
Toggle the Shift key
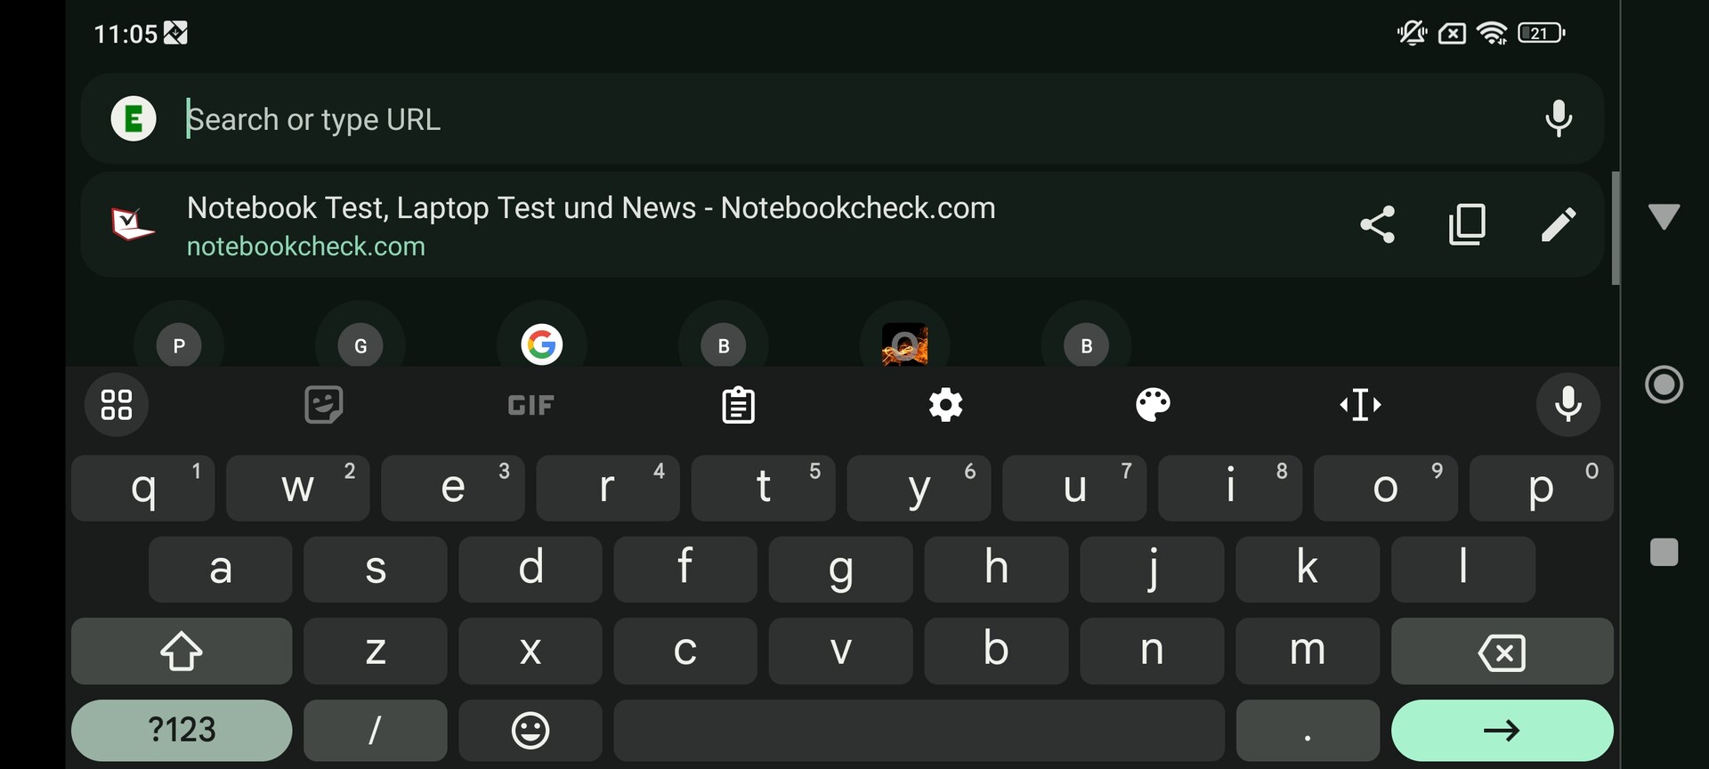click(x=182, y=652)
